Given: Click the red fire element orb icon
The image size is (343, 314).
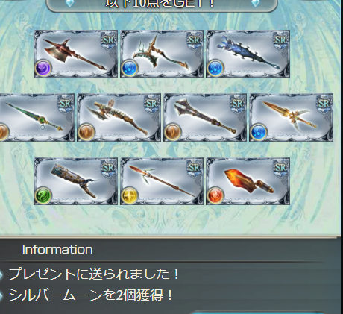Looking at the screenshot, I should (x=215, y=195).
